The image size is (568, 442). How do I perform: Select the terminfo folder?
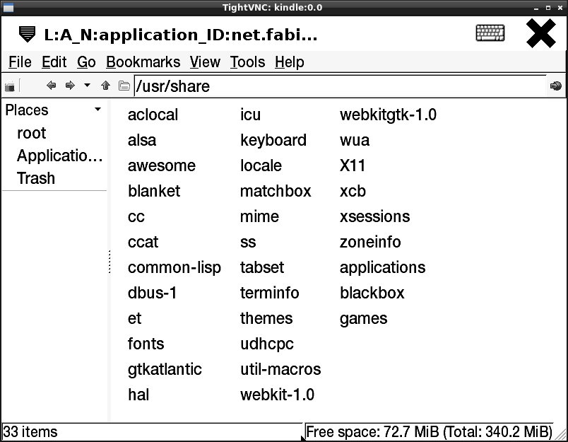pos(269,293)
